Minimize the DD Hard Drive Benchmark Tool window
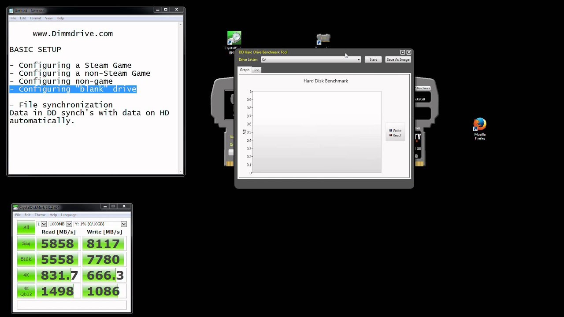 tap(402, 52)
